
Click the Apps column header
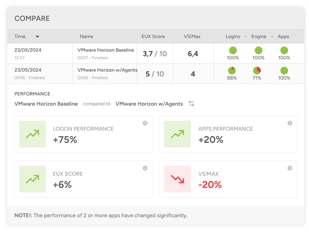tap(283, 37)
